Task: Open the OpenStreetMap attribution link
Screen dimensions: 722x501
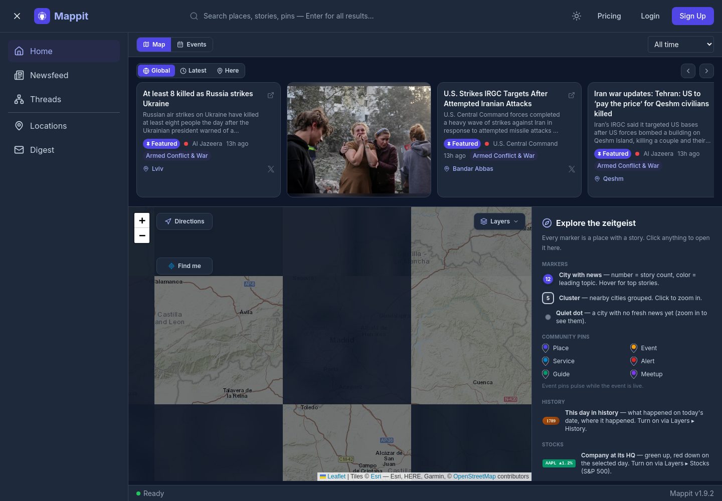Action: [x=474, y=476]
